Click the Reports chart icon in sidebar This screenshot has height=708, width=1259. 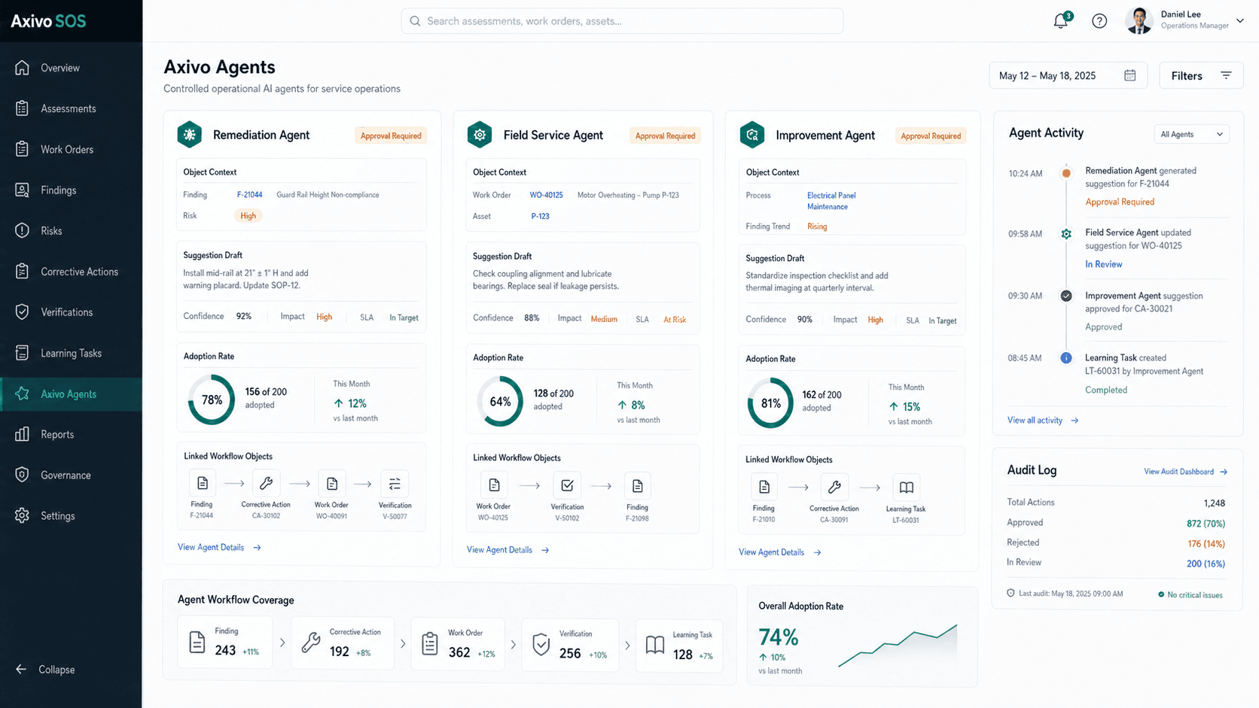(x=22, y=434)
